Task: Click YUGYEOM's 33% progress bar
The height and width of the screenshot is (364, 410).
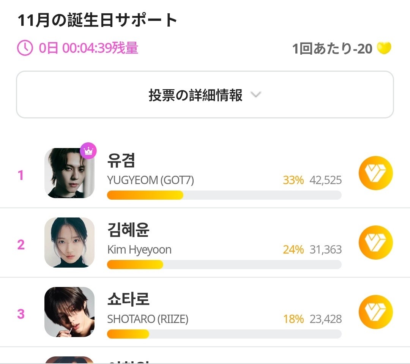Action: pos(224,195)
